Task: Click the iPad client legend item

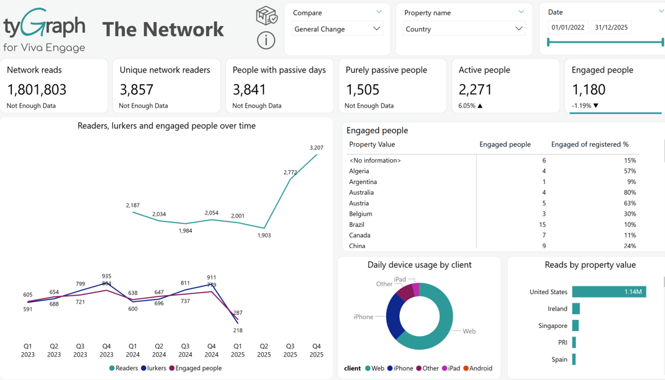Action: (x=451, y=368)
